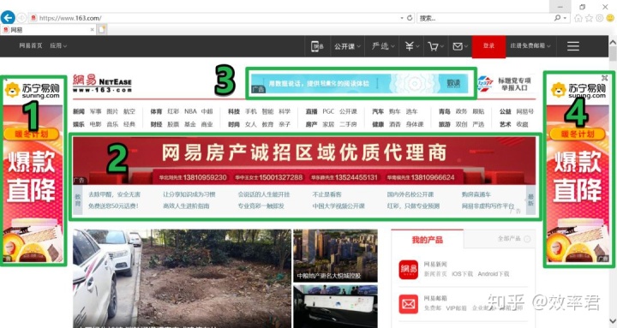Click the left Suning 爆款直降 side ad

[33, 171]
